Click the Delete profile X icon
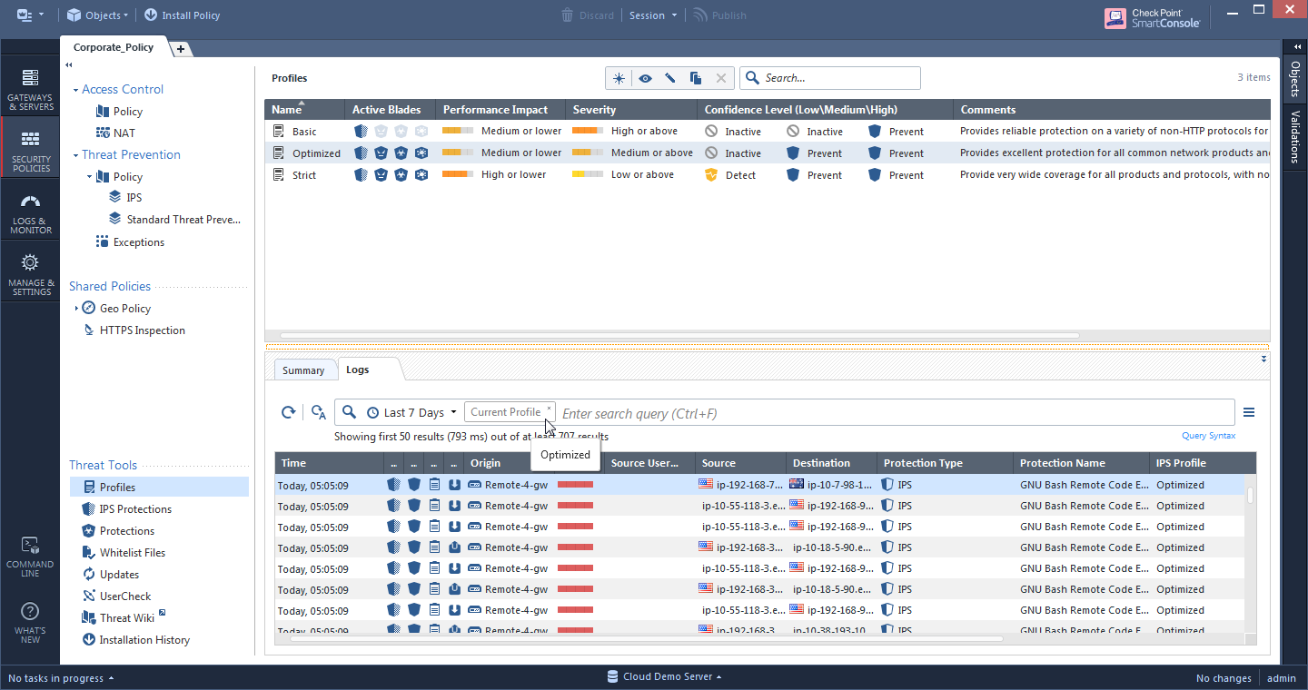 [721, 78]
